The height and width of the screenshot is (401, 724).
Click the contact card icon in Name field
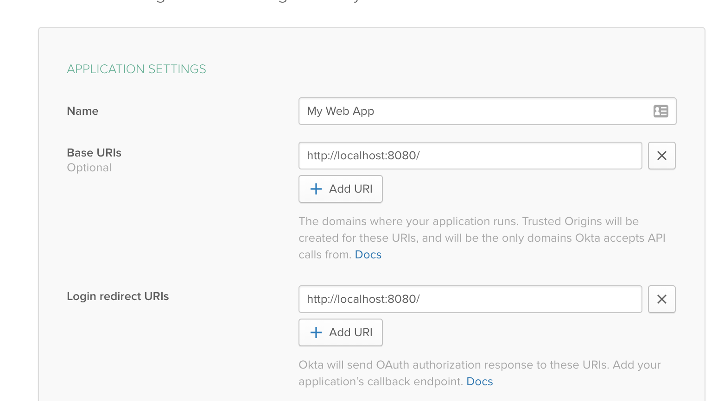660,111
